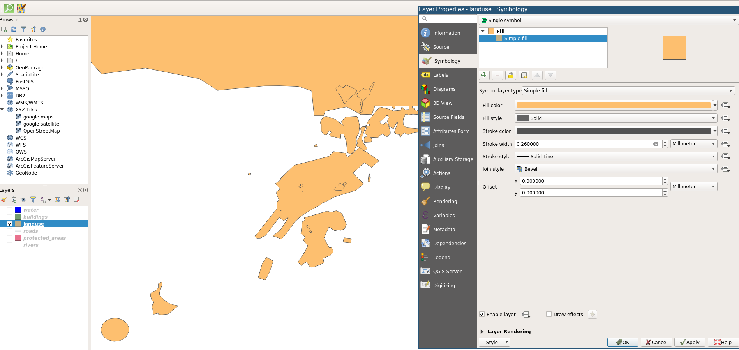This screenshot has height=350, width=739.
Task: Click Remove Layer icon in Layers toolbar
Action: tap(77, 200)
